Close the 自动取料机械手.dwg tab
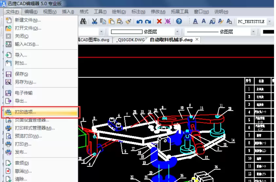 tap(197, 40)
